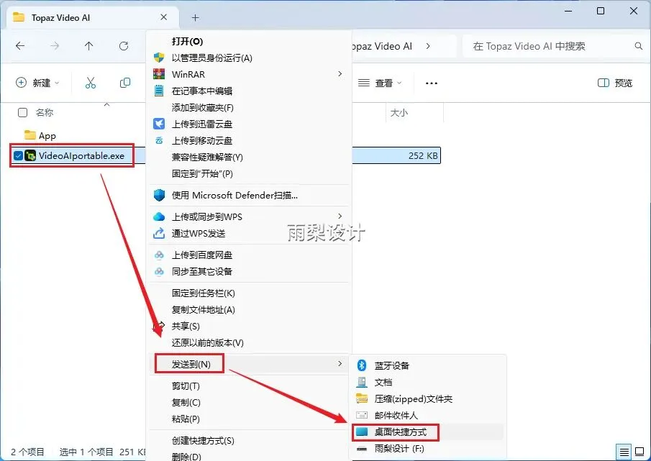The height and width of the screenshot is (461, 651).
Task: Expand the WinRAR submenu
Action: pyautogui.click(x=249, y=74)
